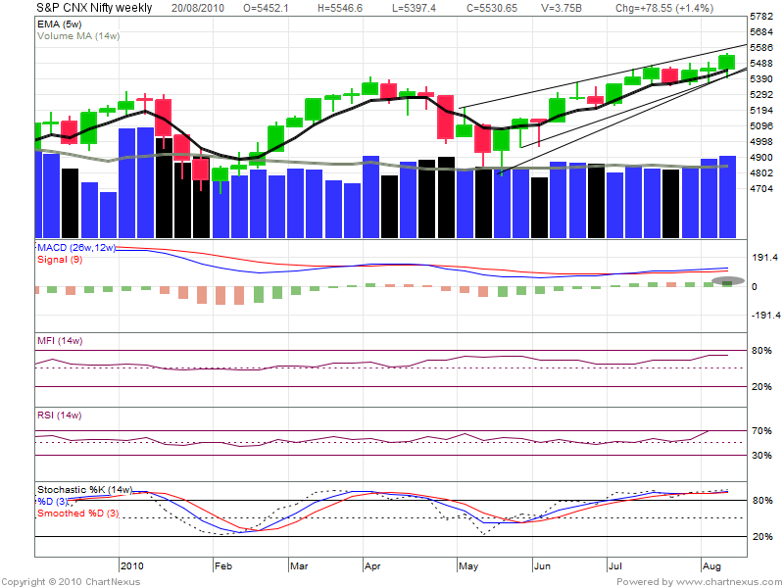Select the RSI (14w) panel label
The height and width of the screenshot is (588, 784).
(60, 416)
